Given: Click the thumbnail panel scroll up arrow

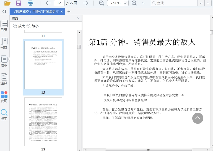Looking at the screenshot, I should pos(79,33).
